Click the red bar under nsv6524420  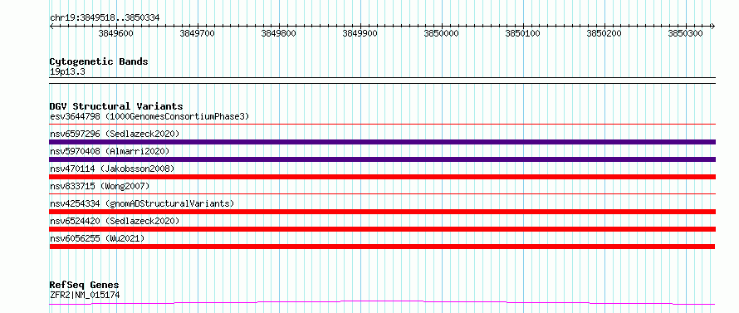(383, 229)
